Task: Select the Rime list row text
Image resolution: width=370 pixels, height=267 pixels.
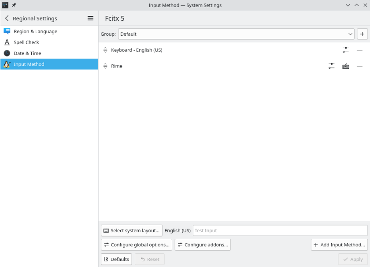Action: tap(117, 66)
